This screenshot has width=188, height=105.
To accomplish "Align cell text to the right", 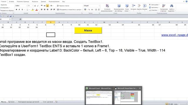I will point(47,10).
